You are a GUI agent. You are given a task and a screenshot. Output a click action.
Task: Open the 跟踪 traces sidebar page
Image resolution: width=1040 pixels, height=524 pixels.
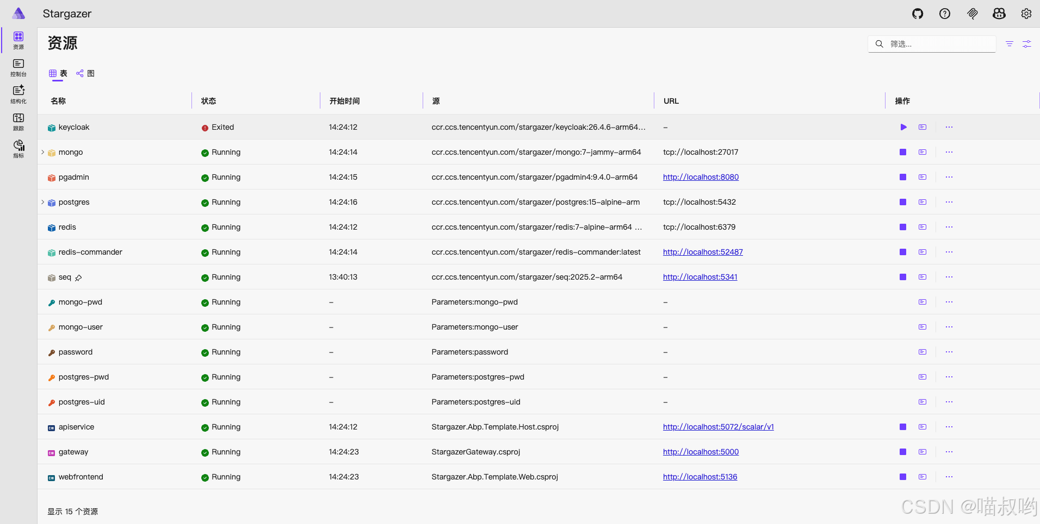[18, 122]
